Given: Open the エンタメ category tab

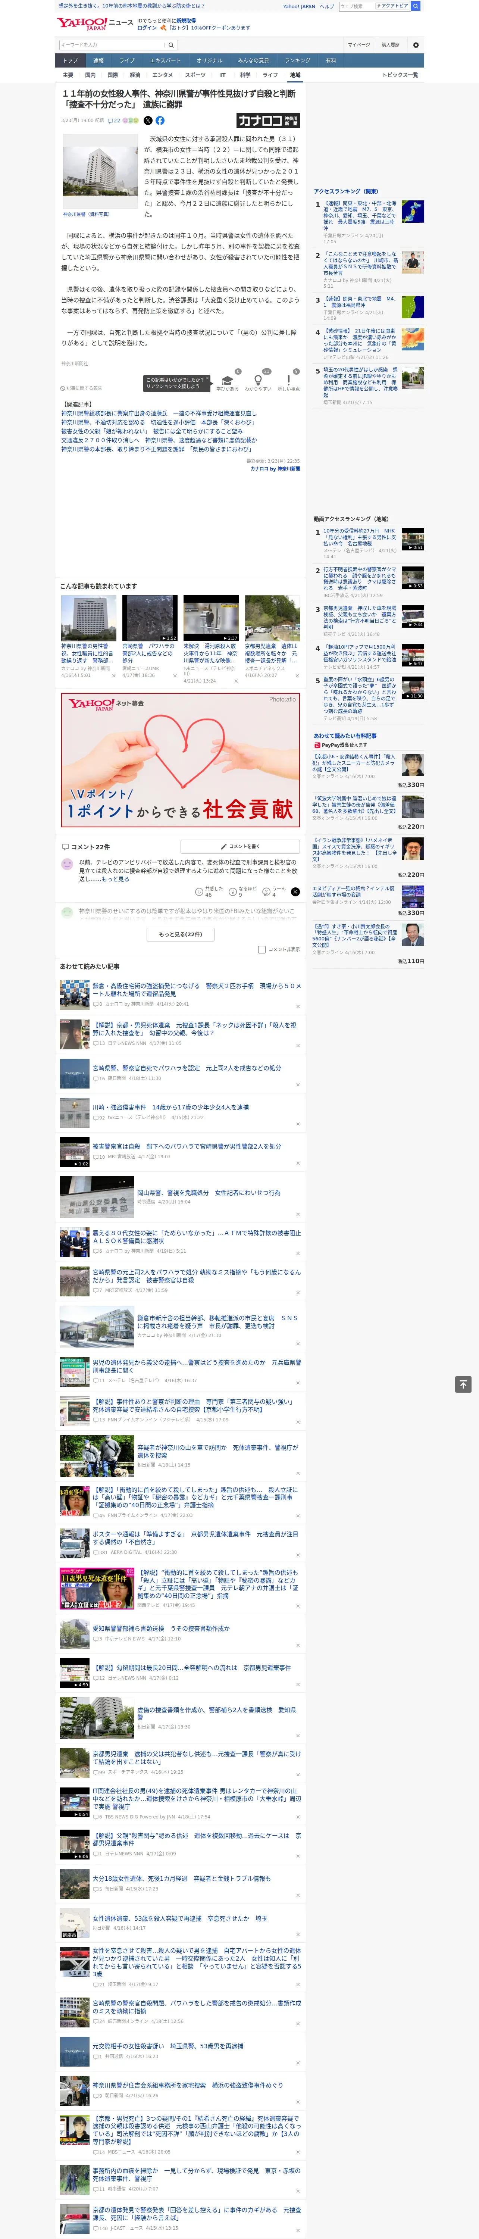Looking at the screenshot, I should (x=163, y=75).
